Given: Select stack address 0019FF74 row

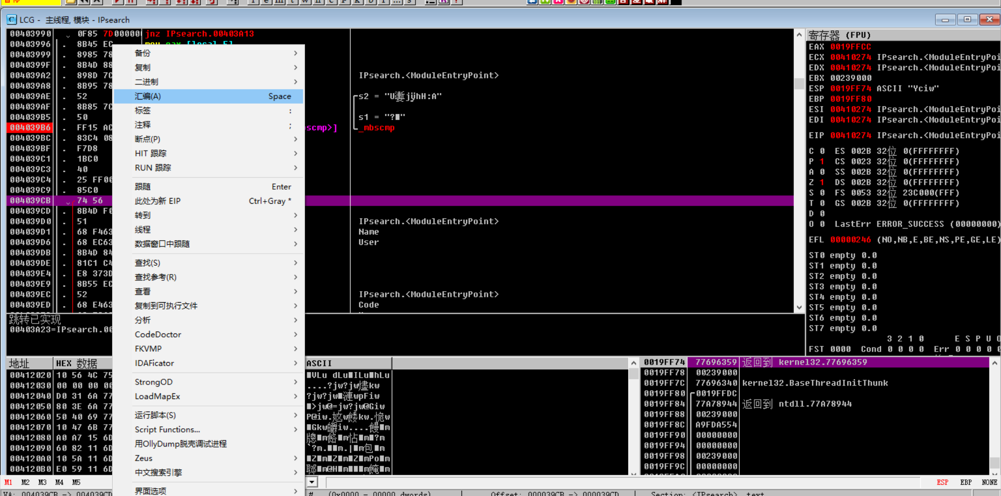Looking at the screenshot, I should click(664, 362).
